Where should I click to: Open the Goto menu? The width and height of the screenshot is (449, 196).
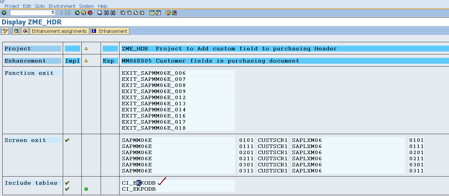tap(40, 6)
